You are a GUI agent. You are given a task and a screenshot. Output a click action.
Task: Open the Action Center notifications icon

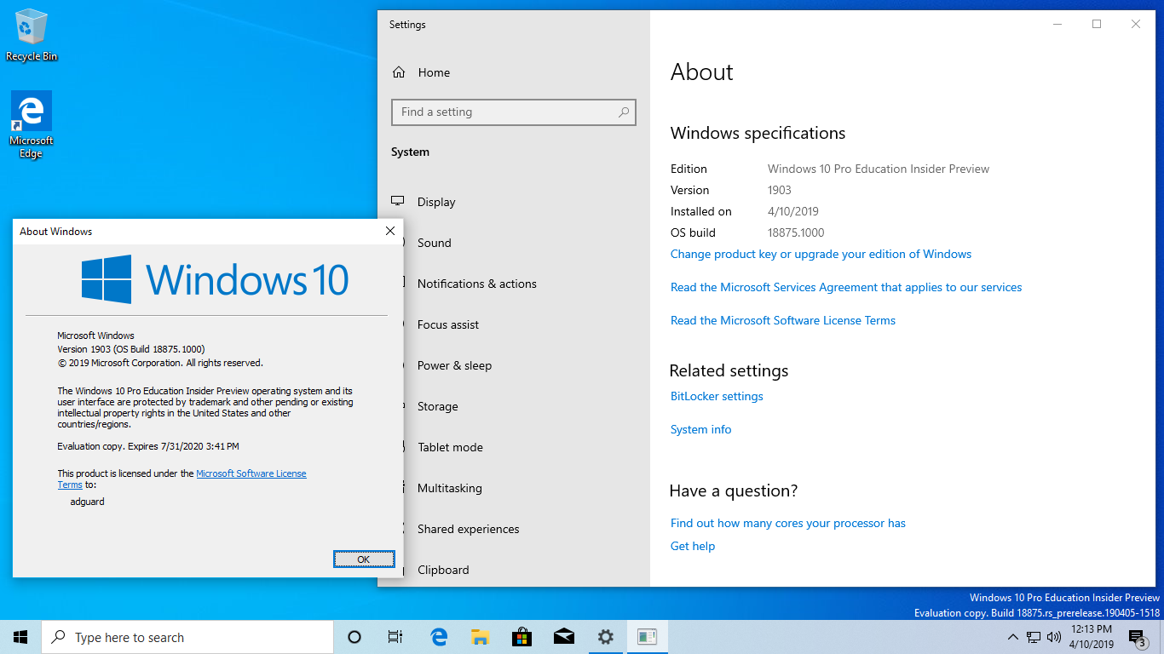[x=1137, y=637]
